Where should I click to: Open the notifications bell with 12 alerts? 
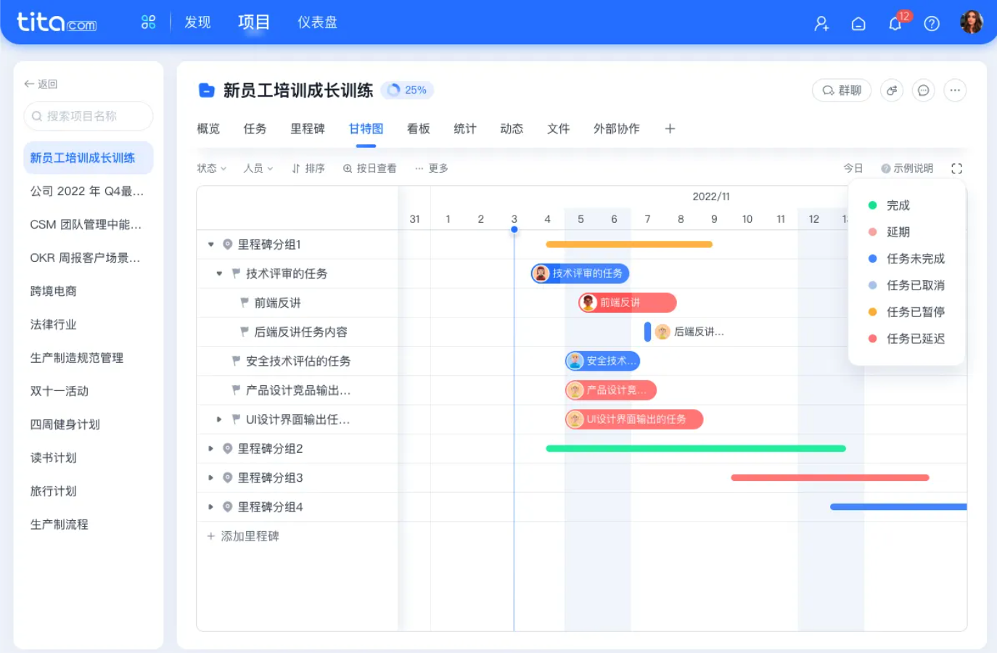895,23
